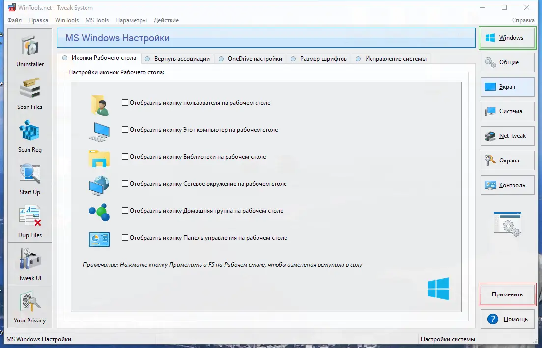
Task: Switch to Вернуть ассоциации tab
Action: tap(178, 59)
